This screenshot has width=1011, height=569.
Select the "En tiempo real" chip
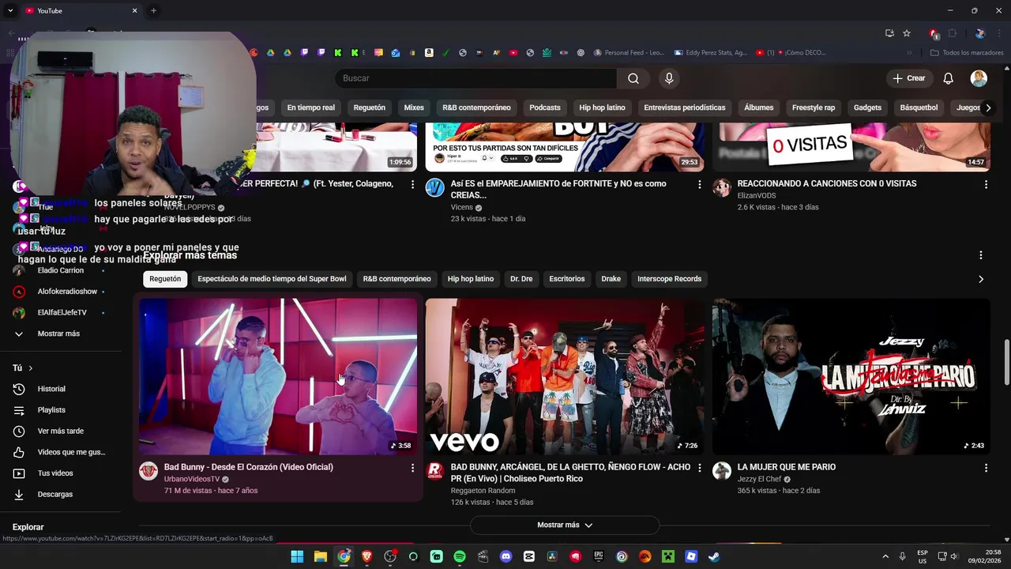(x=310, y=107)
